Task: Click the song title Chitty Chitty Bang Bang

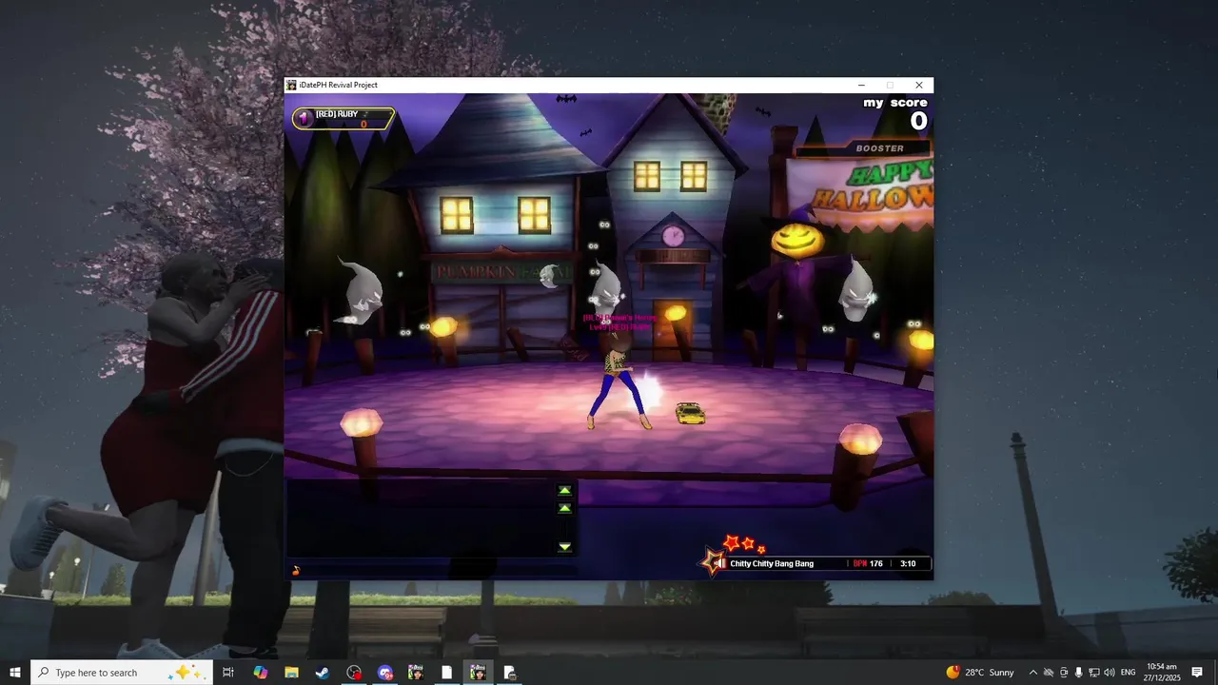Action: (x=772, y=563)
